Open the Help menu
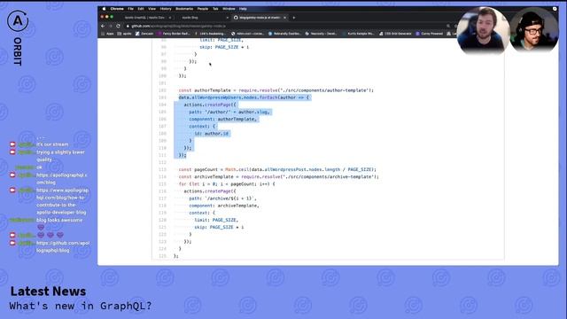This screenshot has height=319, width=567. 243,9
